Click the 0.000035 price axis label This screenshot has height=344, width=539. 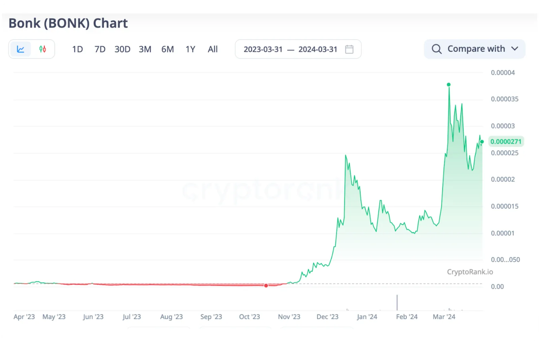pyautogui.click(x=504, y=99)
